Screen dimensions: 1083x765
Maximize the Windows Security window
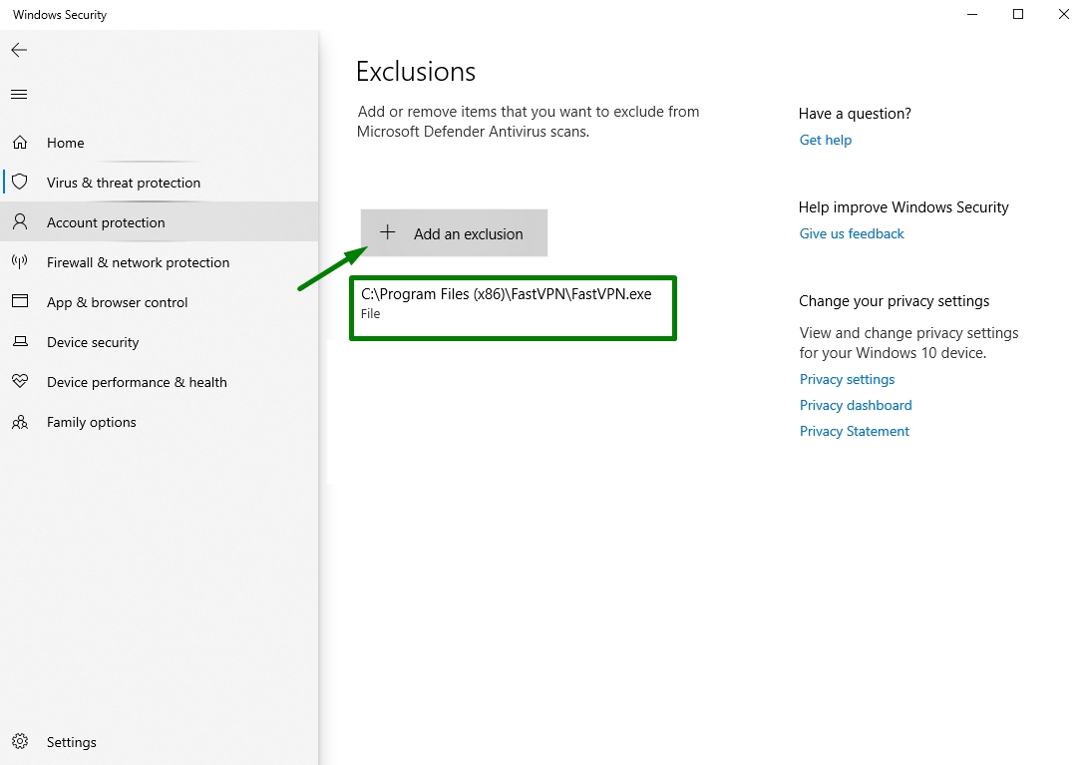click(x=1018, y=15)
